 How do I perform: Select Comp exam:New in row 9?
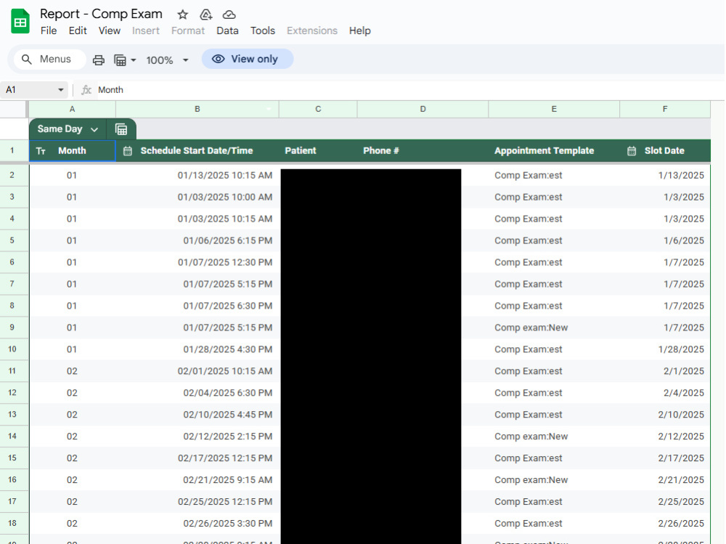[x=554, y=328]
